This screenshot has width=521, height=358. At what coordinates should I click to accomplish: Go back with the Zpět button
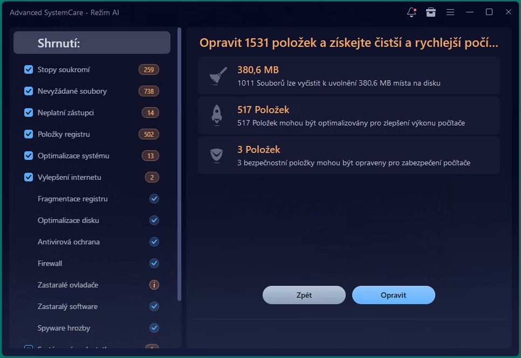(x=304, y=295)
